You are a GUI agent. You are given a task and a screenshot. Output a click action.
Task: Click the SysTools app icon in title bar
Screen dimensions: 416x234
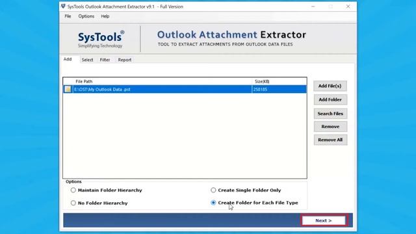click(63, 6)
